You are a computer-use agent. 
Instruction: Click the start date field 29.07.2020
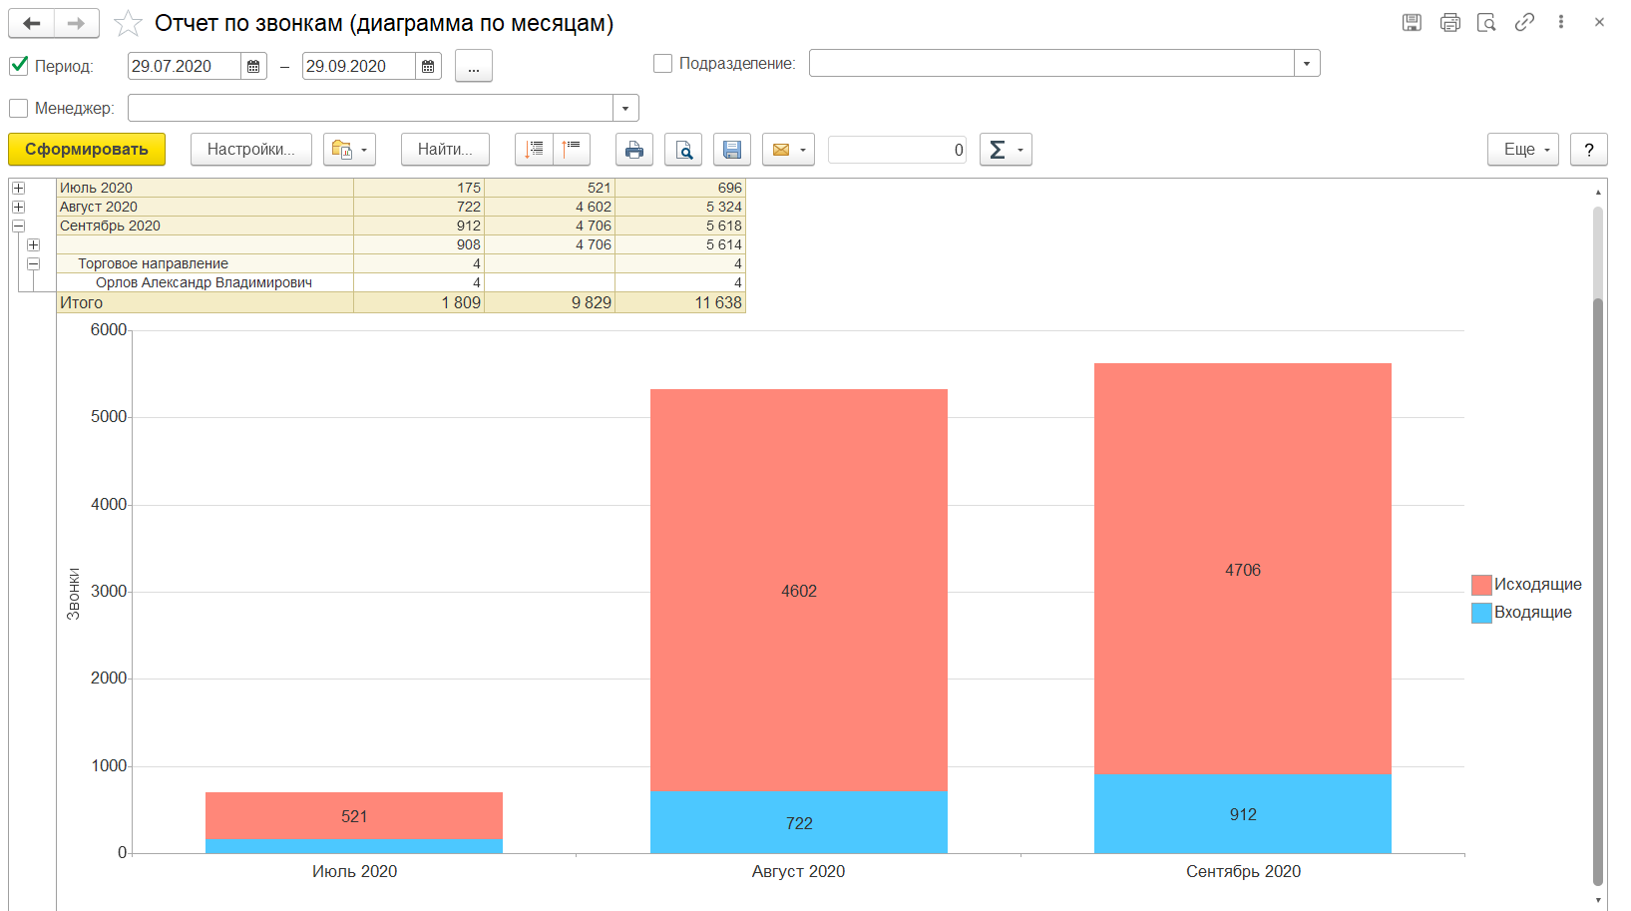[x=185, y=66]
